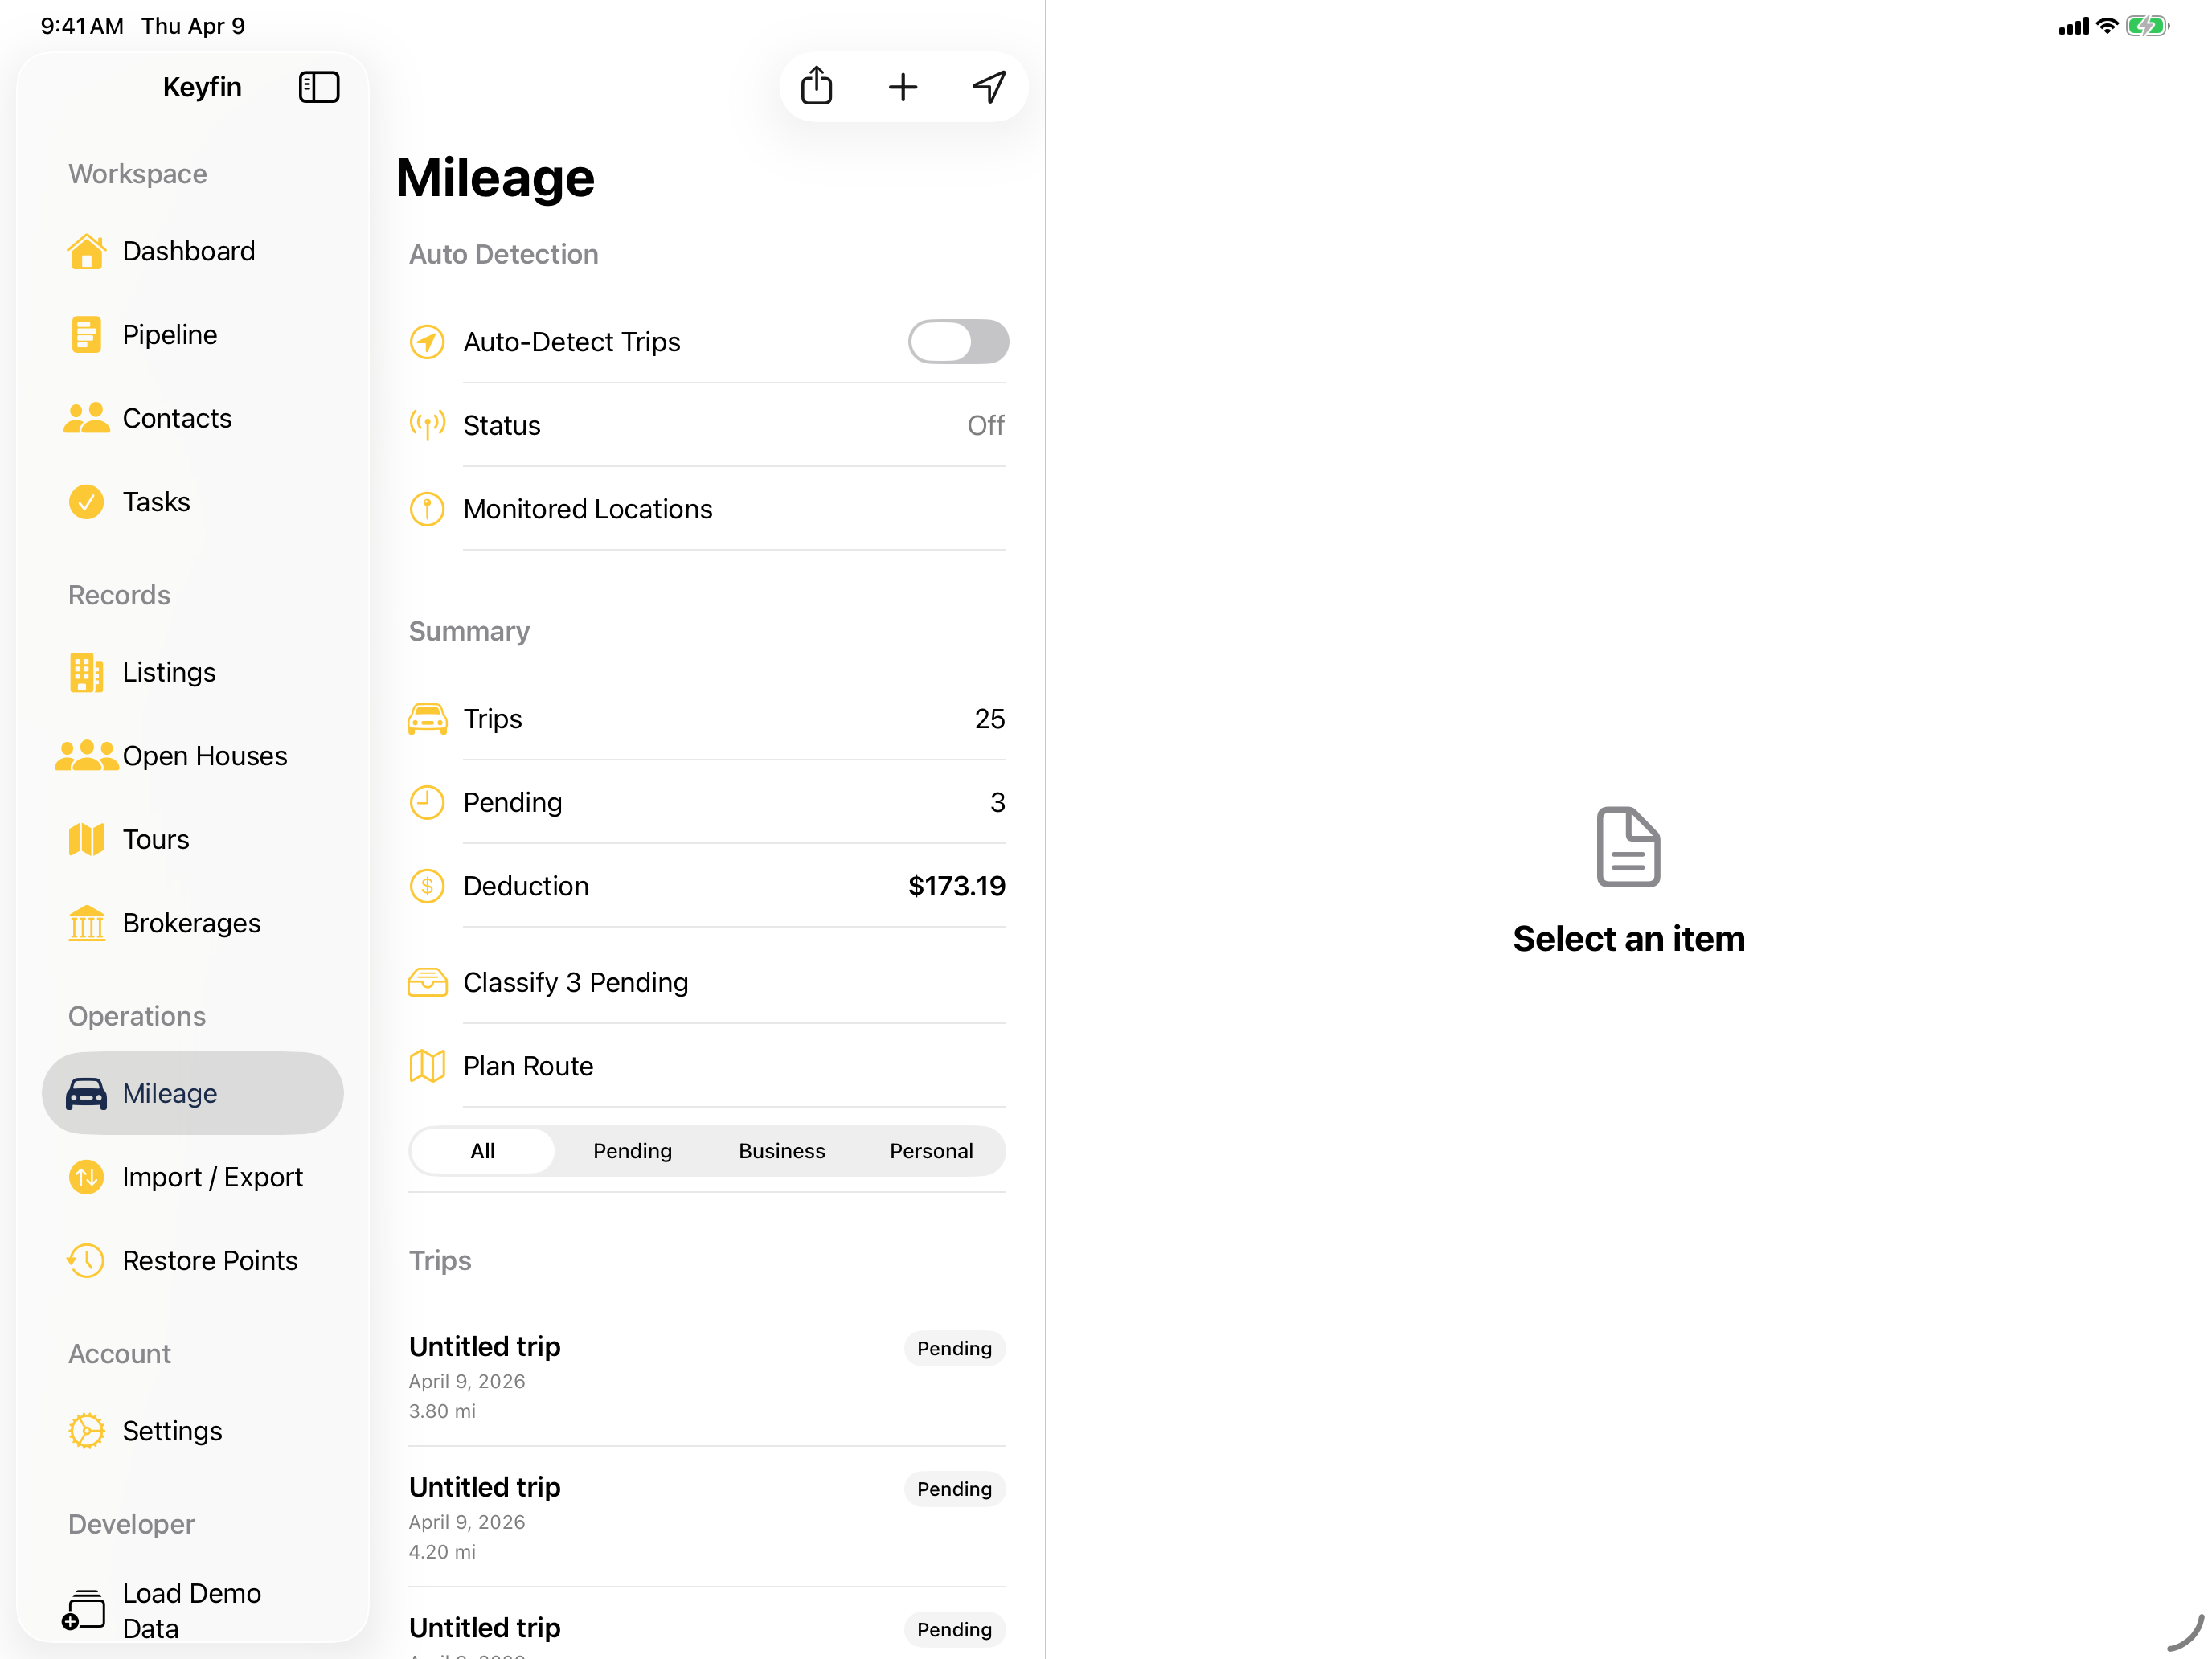Image resolution: width=2212 pixels, height=1659 pixels.
Task: Select Mileage car icon in sidebar
Action: pos(86,1093)
